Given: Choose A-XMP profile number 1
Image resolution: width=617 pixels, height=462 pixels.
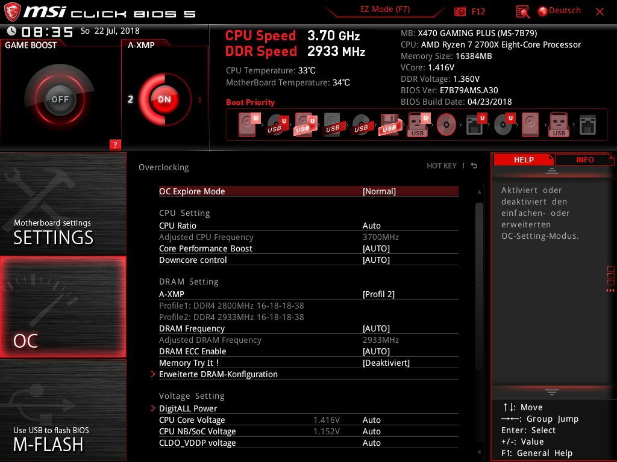Looking at the screenshot, I should (199, 99).
